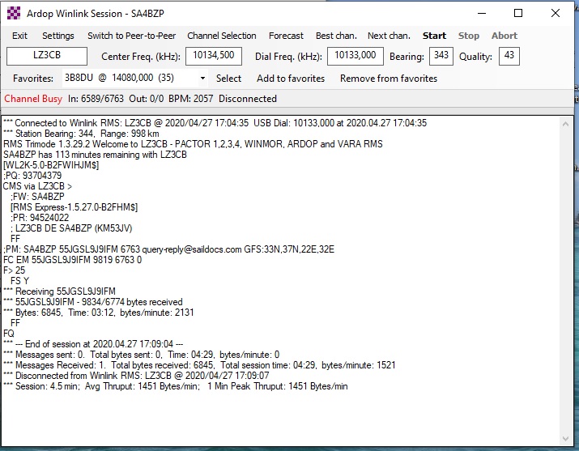Click the Quality field showing 43
Viewport: 579px width, 451px height.
[509, 56]
